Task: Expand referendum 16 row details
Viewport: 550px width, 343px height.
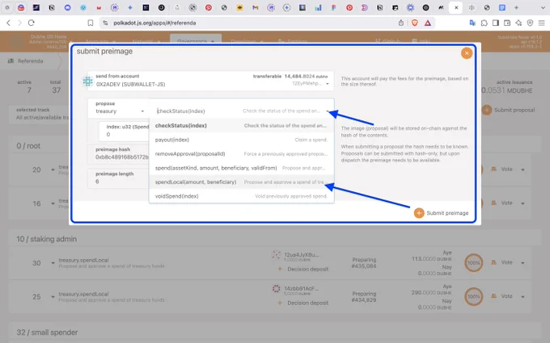Action: click(x=53, y=203)
